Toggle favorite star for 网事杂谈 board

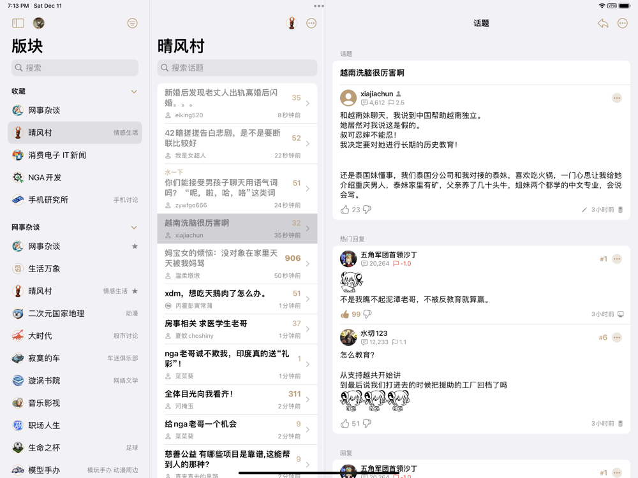(135, 246)
